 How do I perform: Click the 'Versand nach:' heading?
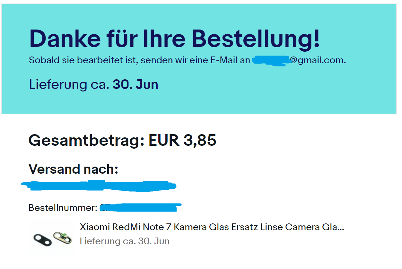tap(73, 169)
